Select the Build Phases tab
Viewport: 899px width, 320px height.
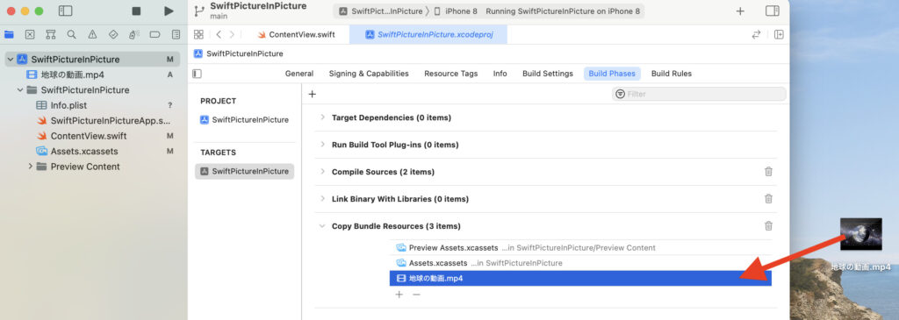(612, 74)
